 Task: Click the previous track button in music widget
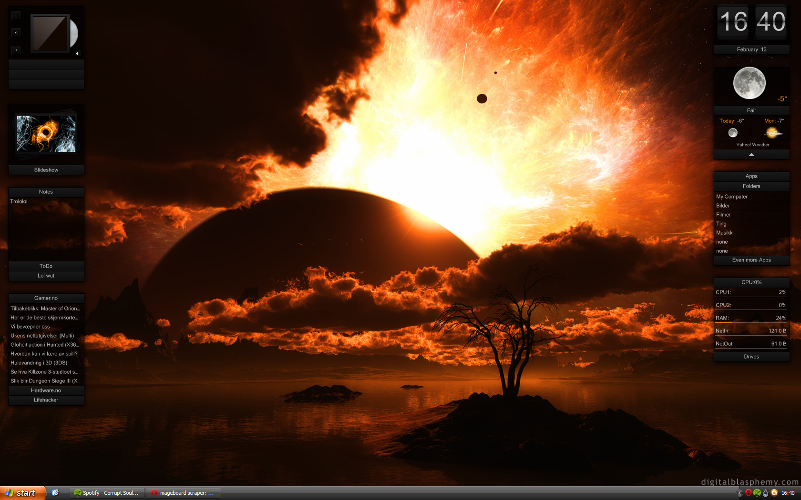(16, 15)
